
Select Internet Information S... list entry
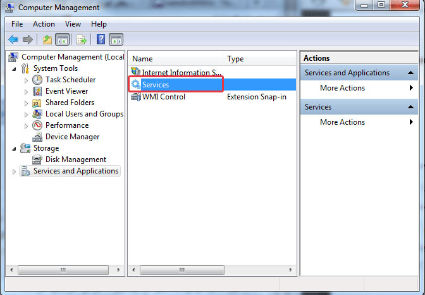pyautogui.click(x=182, y=73)
